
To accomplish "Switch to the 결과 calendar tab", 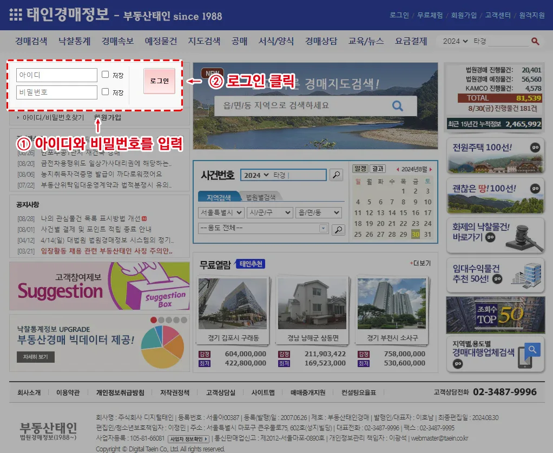I will point(378,169).
